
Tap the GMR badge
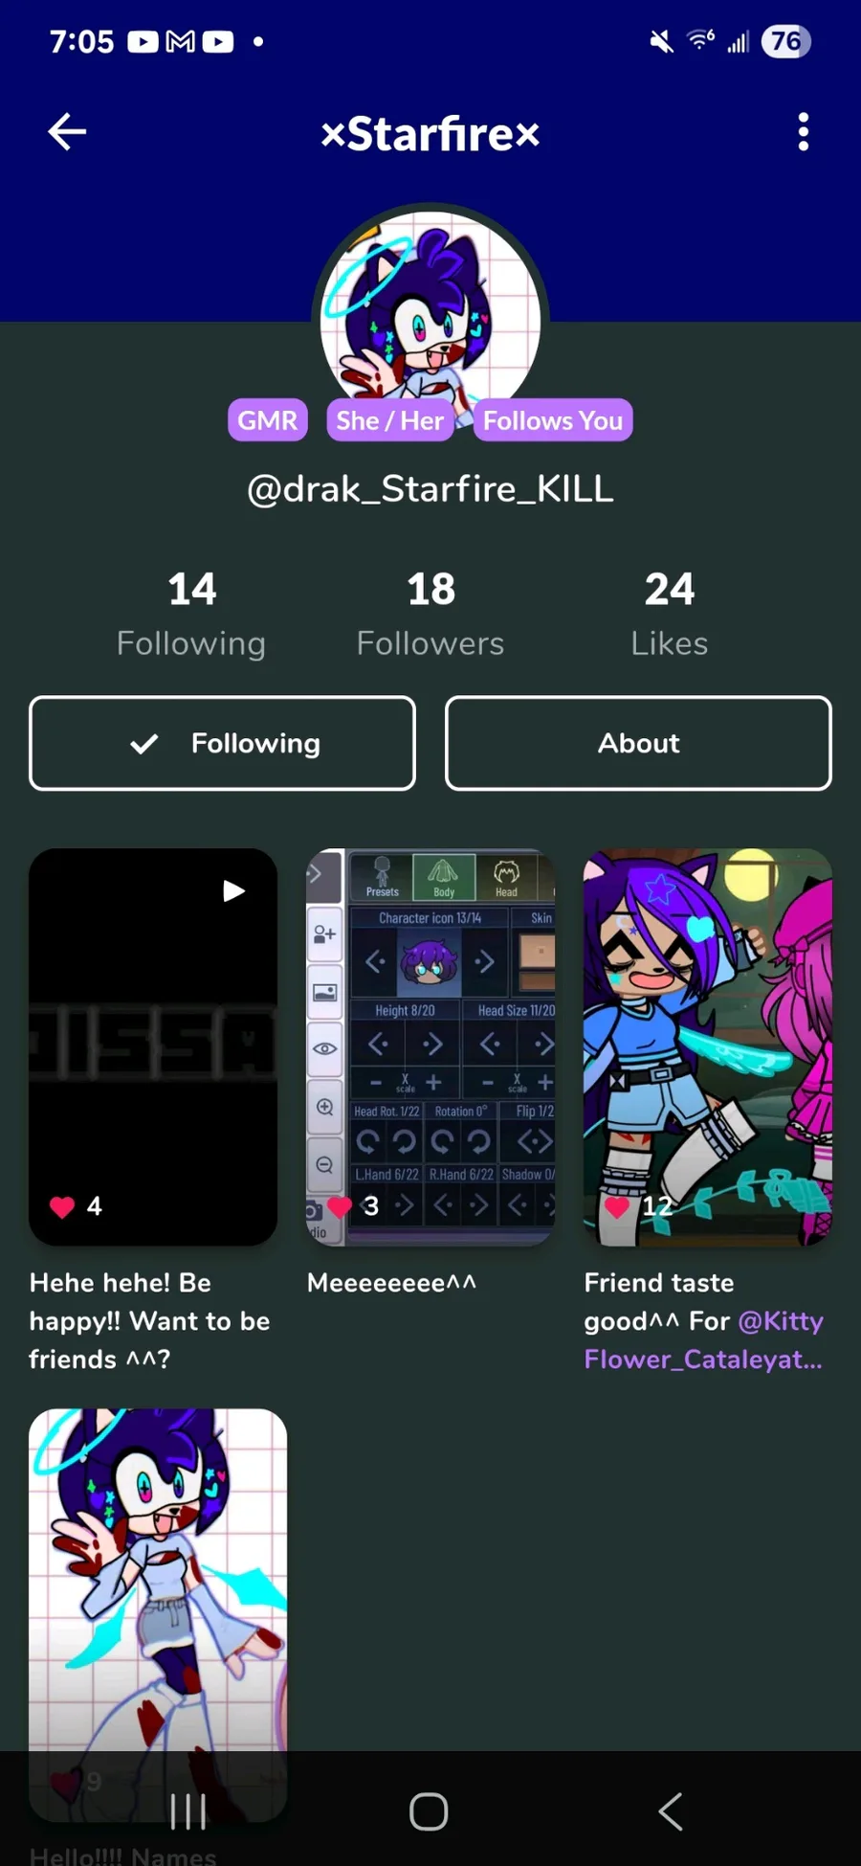point(268,420)
